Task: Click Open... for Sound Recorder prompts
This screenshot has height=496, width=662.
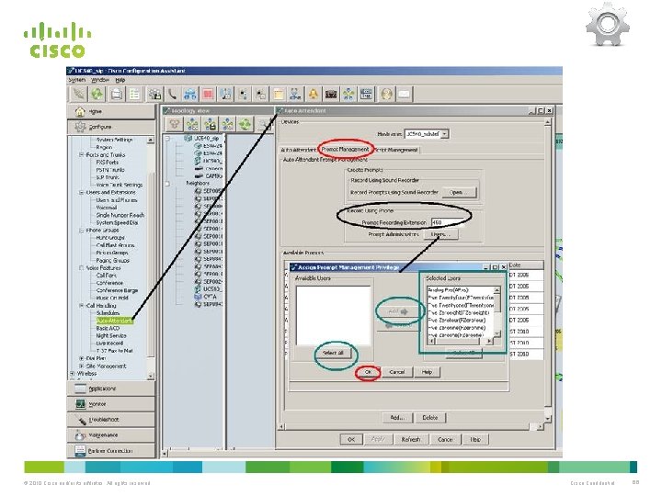Action: 460,192
